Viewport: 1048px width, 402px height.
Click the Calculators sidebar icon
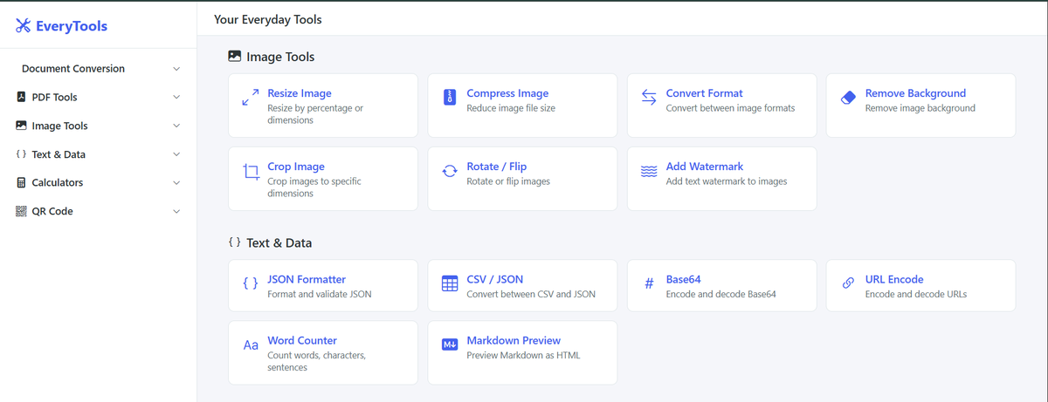click(x=21, y=183)
